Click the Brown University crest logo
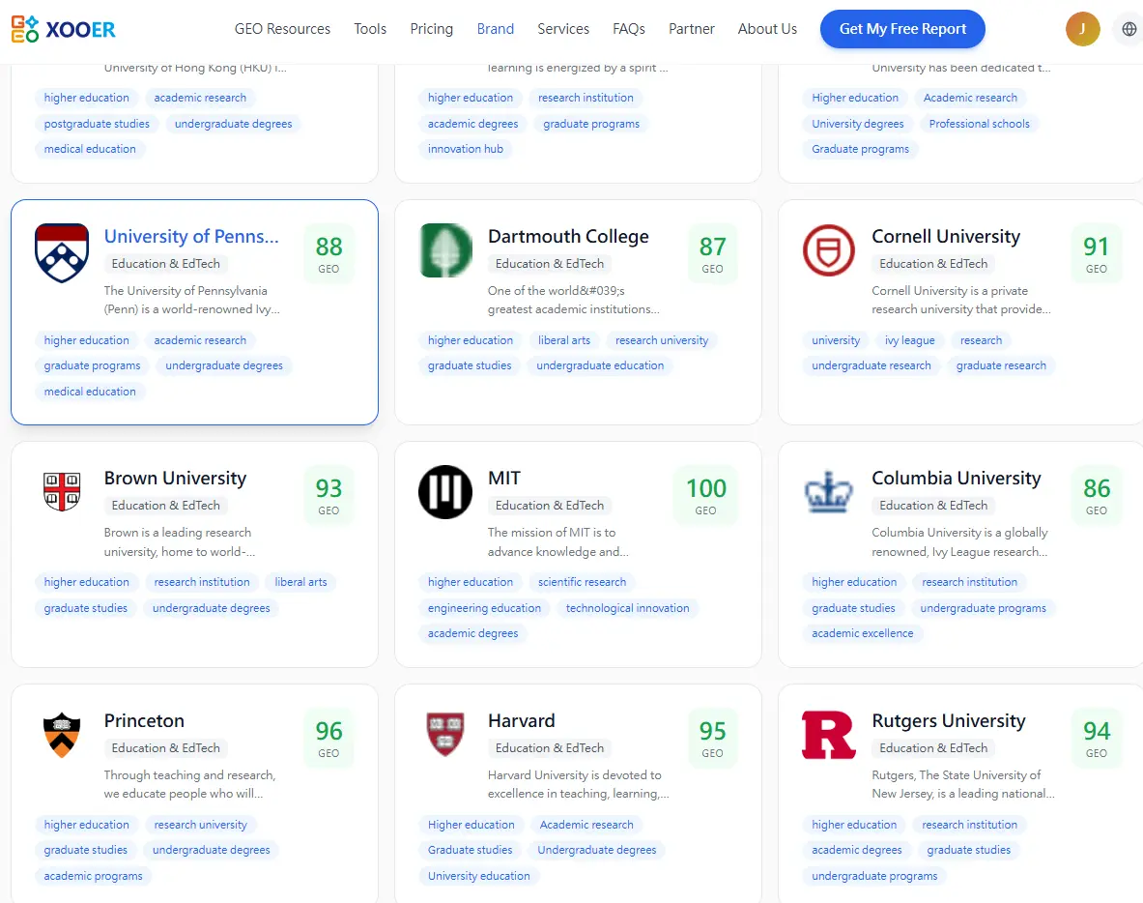The width and height of the screenshot is (1143, 903). point(62,491)
